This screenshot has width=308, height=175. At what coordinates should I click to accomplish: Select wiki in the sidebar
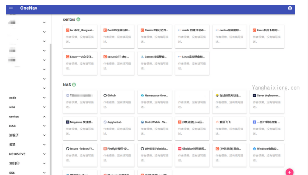(12, 107)
